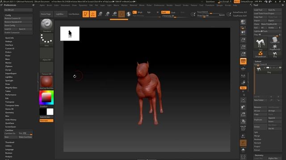Toggle the Lock camera icon
Image resolution: width=286 pixels, height=160 pixels.
243,83
